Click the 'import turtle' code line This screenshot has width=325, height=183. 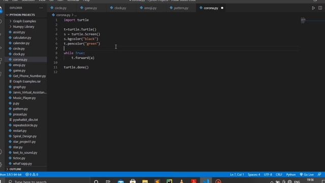click(x=76, y=20)
